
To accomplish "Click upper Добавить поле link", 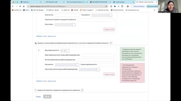I will [x=41, y=36].
